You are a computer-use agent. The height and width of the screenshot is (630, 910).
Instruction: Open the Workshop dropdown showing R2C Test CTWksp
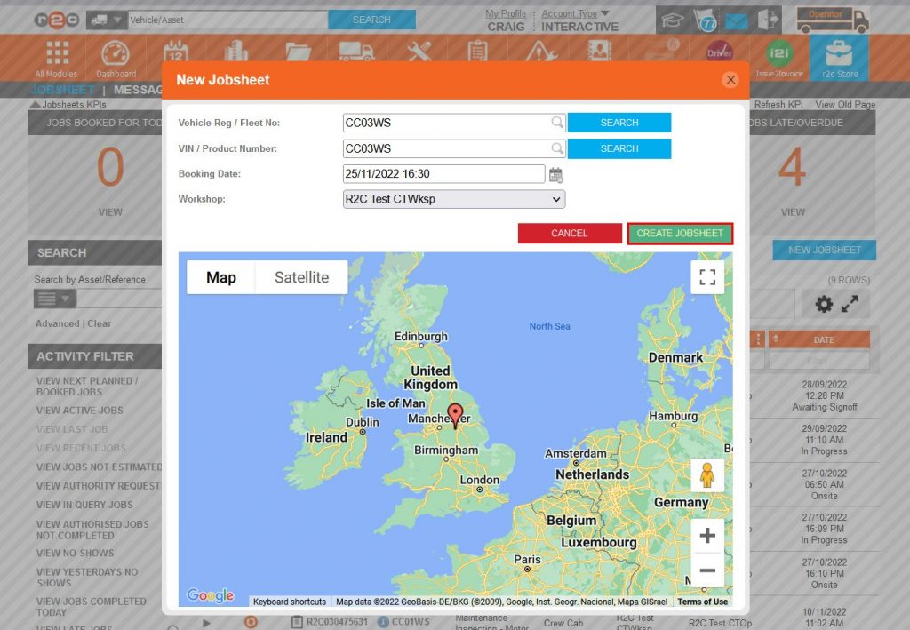point(453,199)
